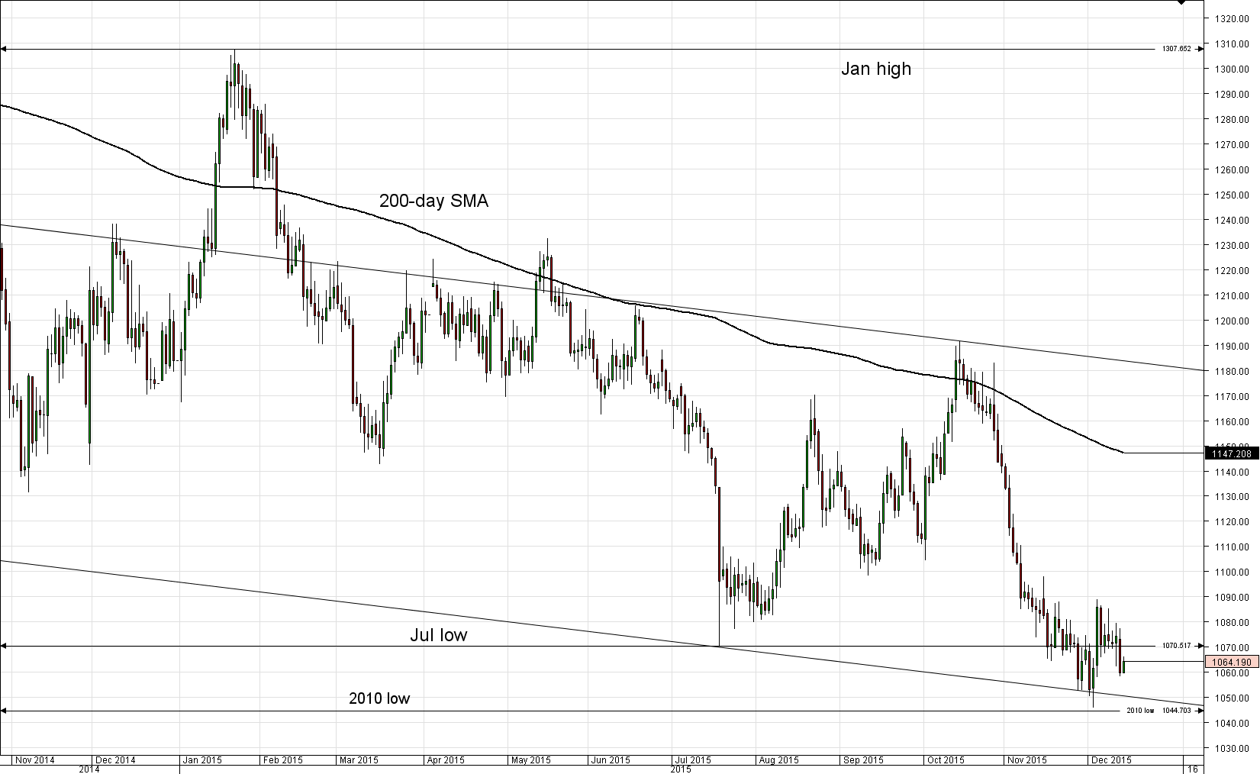
Task: Click the 1180.00 price axis label
Action: (1233, 372)
